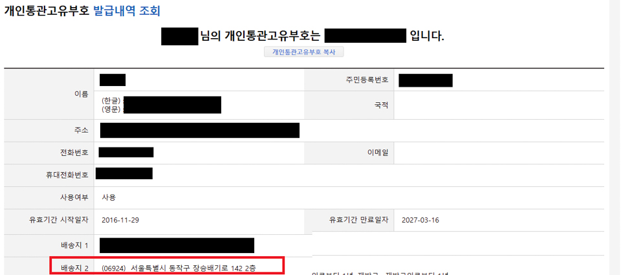Select the 사용여부 label

coord(72,197)
